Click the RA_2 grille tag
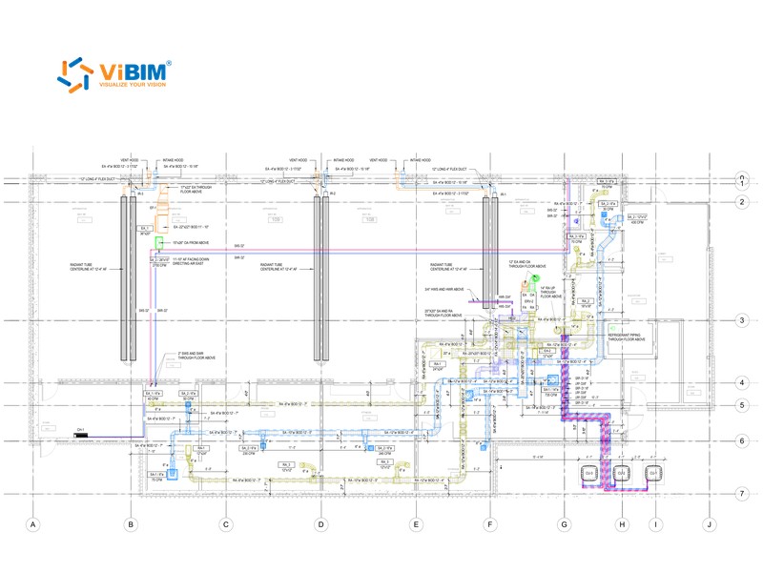763x572 pixels. [x=586, y=303]
